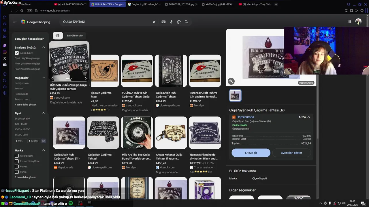Switch to the 'logitech g29' Google tab
Image resolution: width=369 pixels, height=207 pixels.
(144, 4)
